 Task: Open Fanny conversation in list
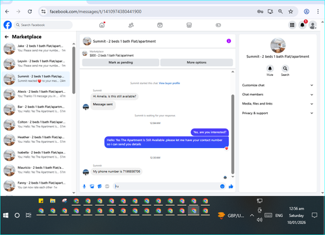pos(36,186)
